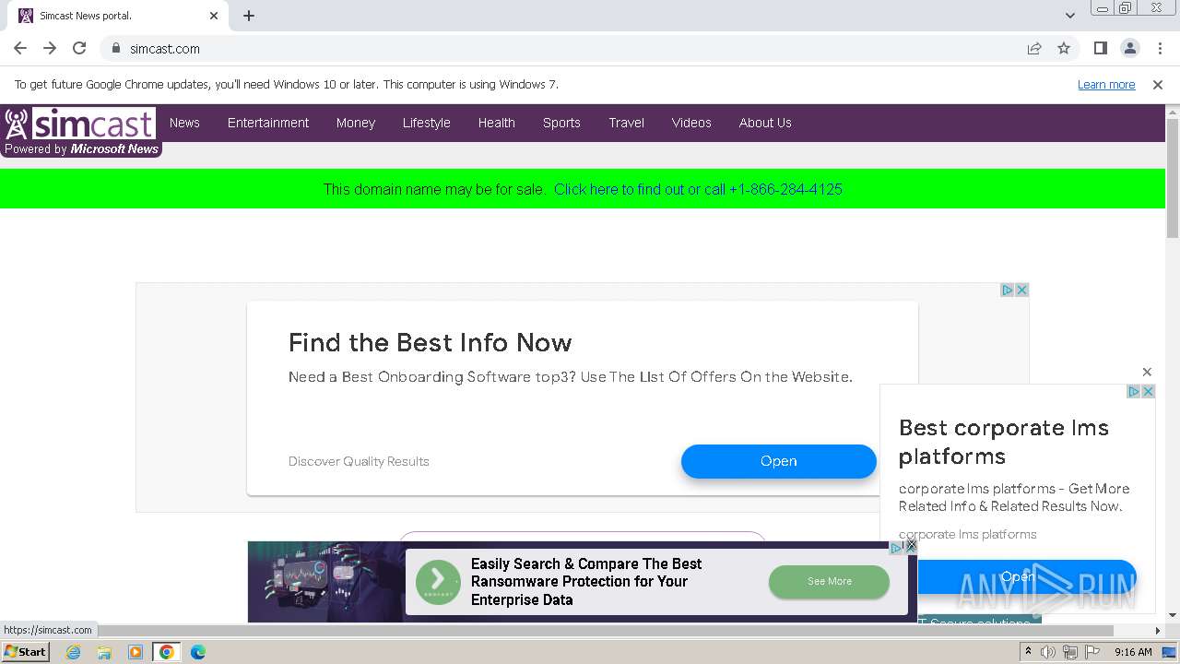1180x664 pixels.
Task: Click the network tray icon
Action: point(1070,652)
